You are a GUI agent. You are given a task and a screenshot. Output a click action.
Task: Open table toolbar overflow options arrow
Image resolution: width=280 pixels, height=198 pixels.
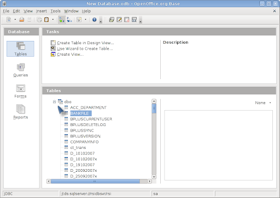tap(141, 20)
